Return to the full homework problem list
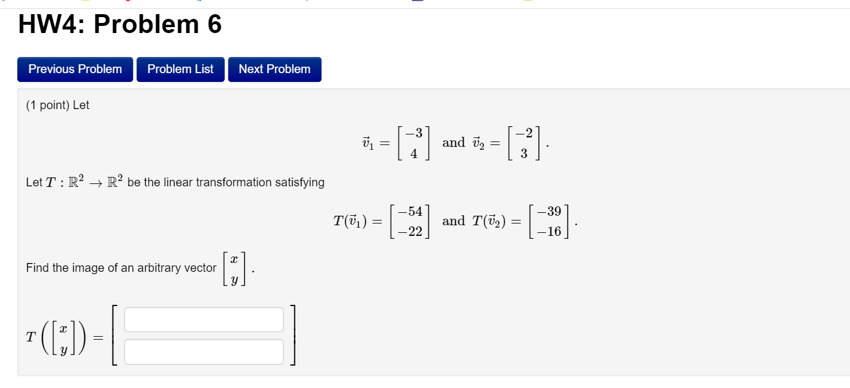 click(180, 69)
